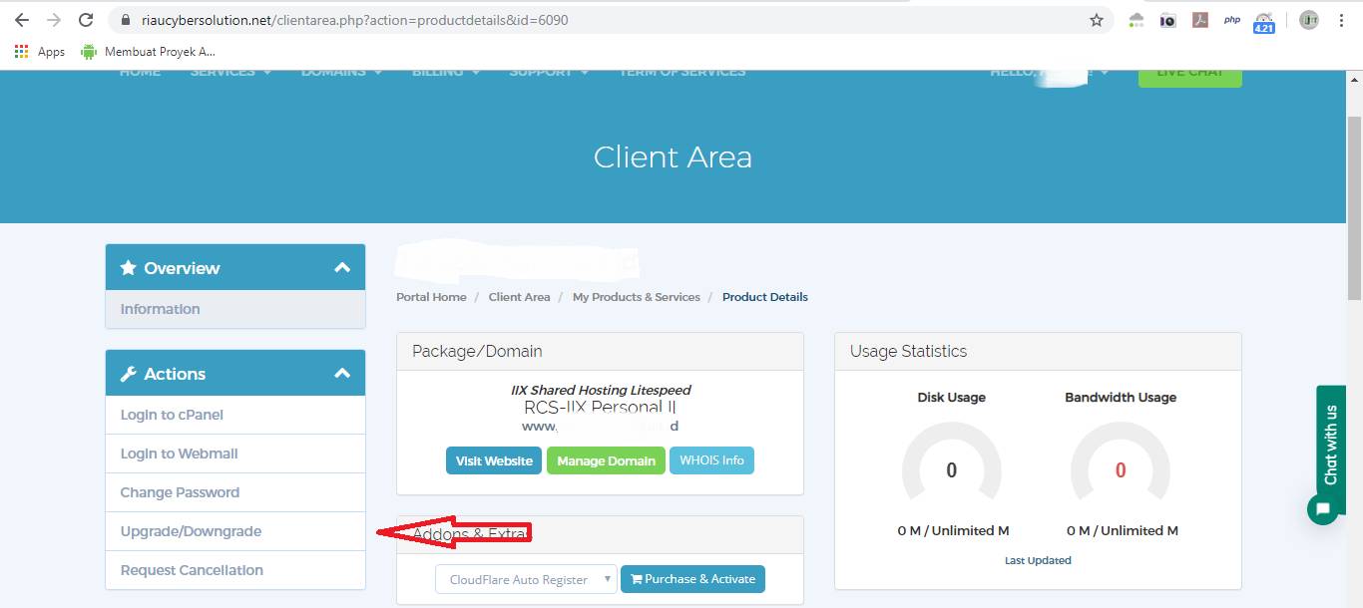Click the Visit Website button

click(x=494, y=460)
